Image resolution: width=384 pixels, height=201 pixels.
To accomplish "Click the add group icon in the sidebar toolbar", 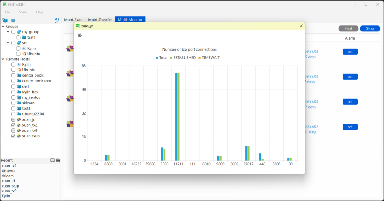I will pos(5,20).
